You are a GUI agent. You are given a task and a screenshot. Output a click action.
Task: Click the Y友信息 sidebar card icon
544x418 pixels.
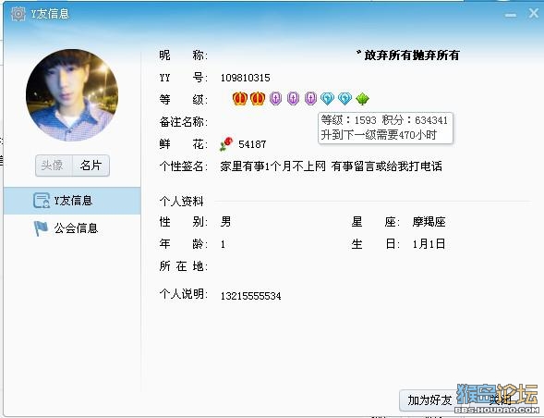pyautogui.click(x=42, y=201)
